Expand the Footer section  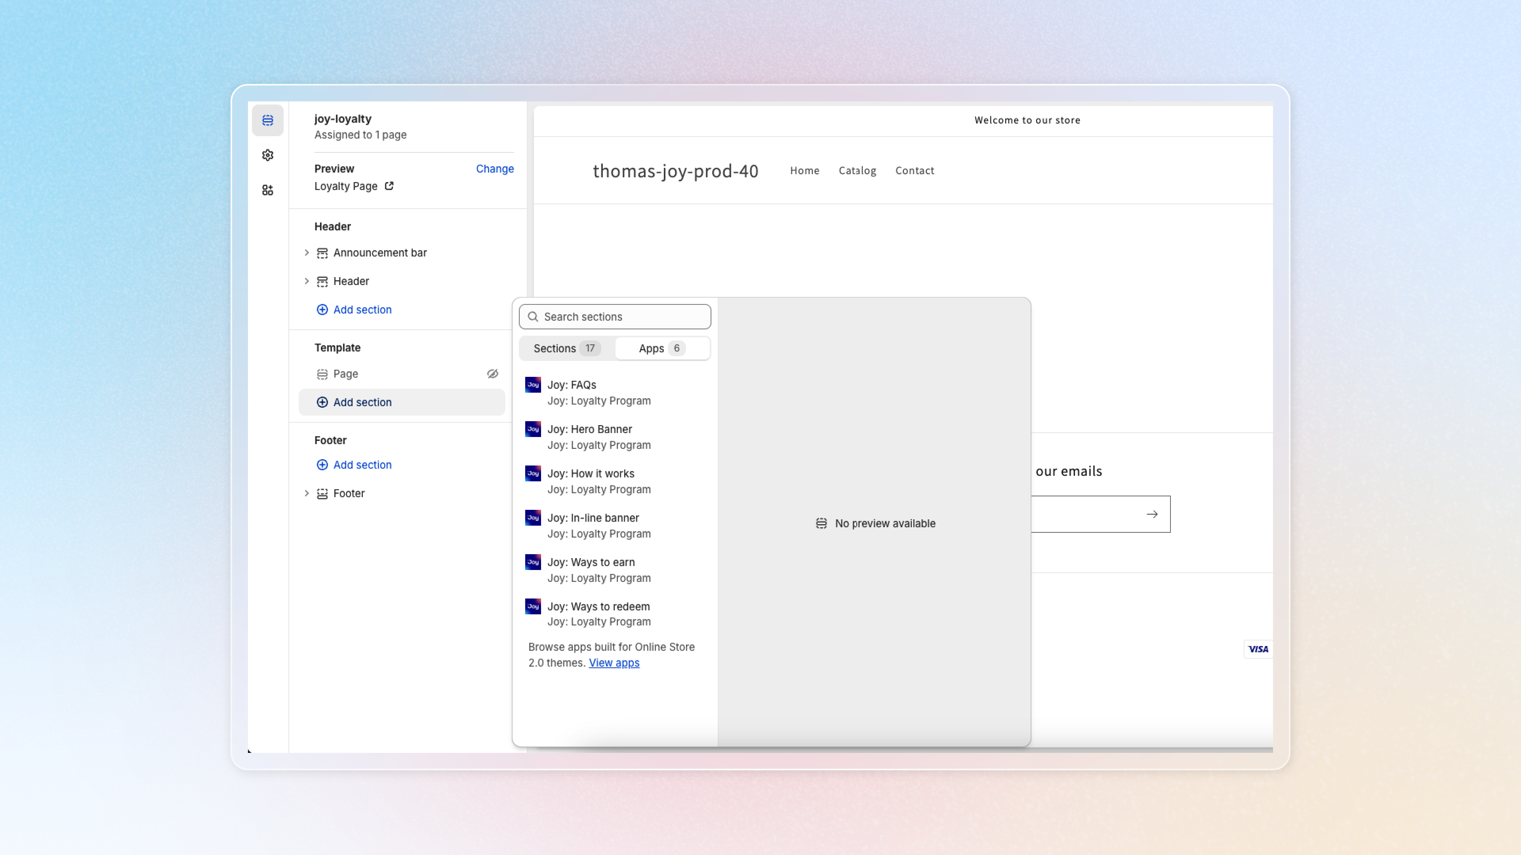(x=307, y=493)
